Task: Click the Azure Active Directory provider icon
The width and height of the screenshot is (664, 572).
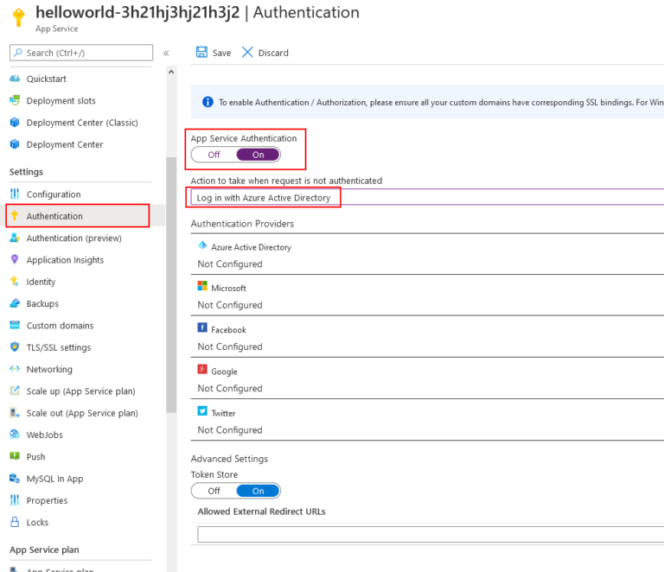Action: [x=202, y=245]
